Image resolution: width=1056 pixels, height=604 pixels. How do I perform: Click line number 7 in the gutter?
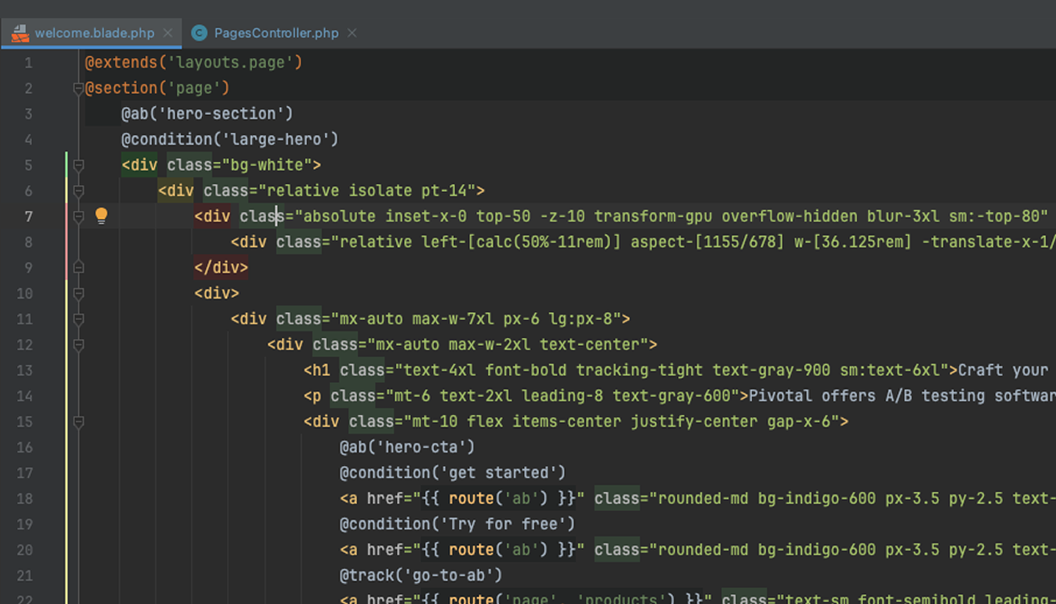coord(28,216)
